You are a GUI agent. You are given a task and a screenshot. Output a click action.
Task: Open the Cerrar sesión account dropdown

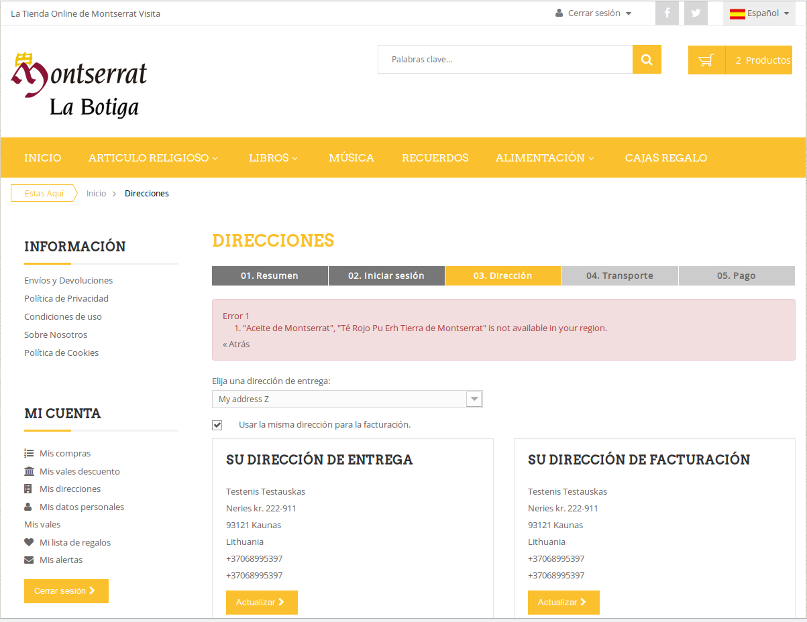pyautogui.click(x=594, y=13)
